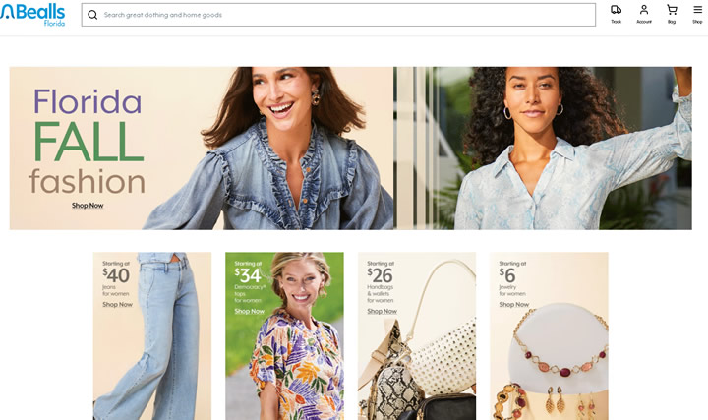Click Shop Now under Florida Fall fashion
Screen dimensions: 708x420
tap(88, 206)
